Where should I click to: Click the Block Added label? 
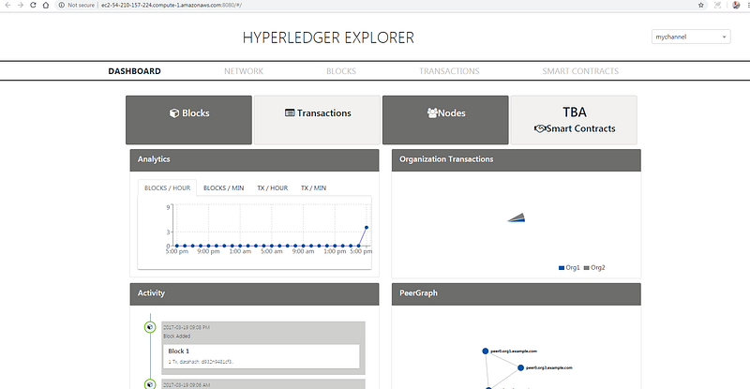coord(177,337)
